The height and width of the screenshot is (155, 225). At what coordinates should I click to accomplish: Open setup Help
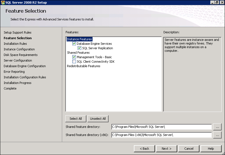[211, 149]
